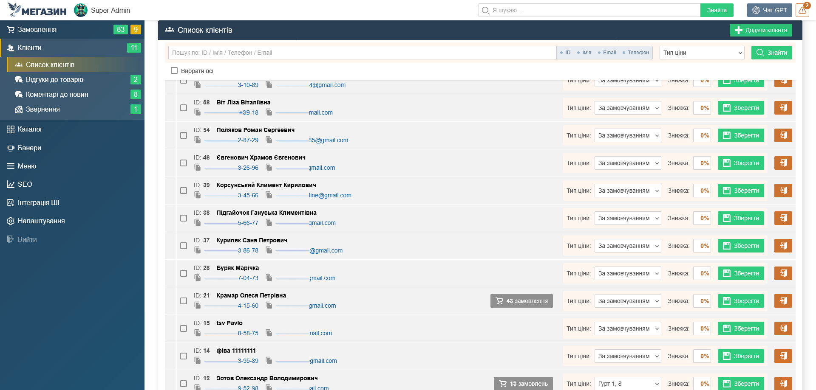Click orange login icon for фіва 11111111
The height and width of the screenshot is (390, 816).
point(783,356)
